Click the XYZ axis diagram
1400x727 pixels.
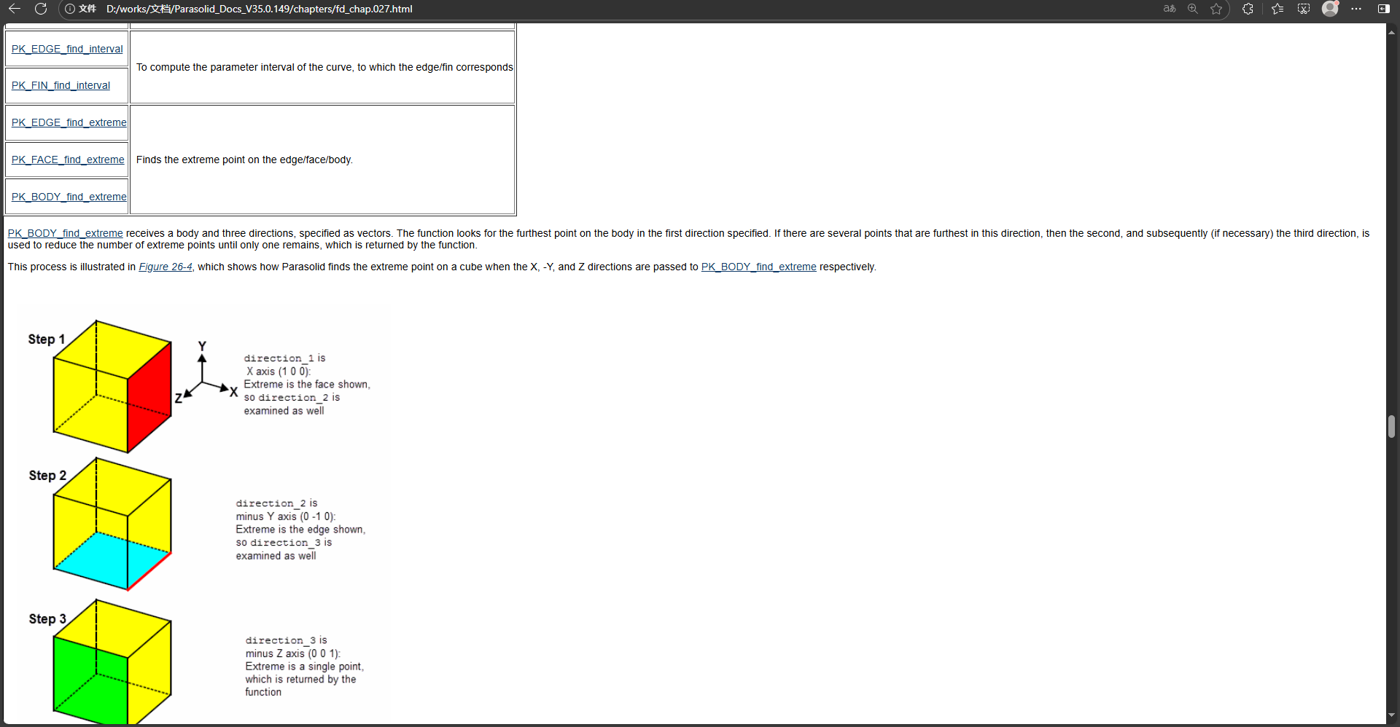(x=206, y=372)
